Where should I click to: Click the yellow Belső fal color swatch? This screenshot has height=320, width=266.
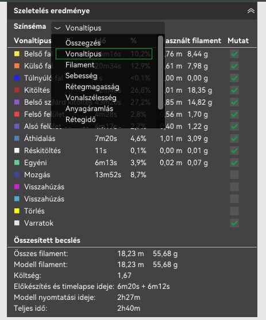click(17, 54)
